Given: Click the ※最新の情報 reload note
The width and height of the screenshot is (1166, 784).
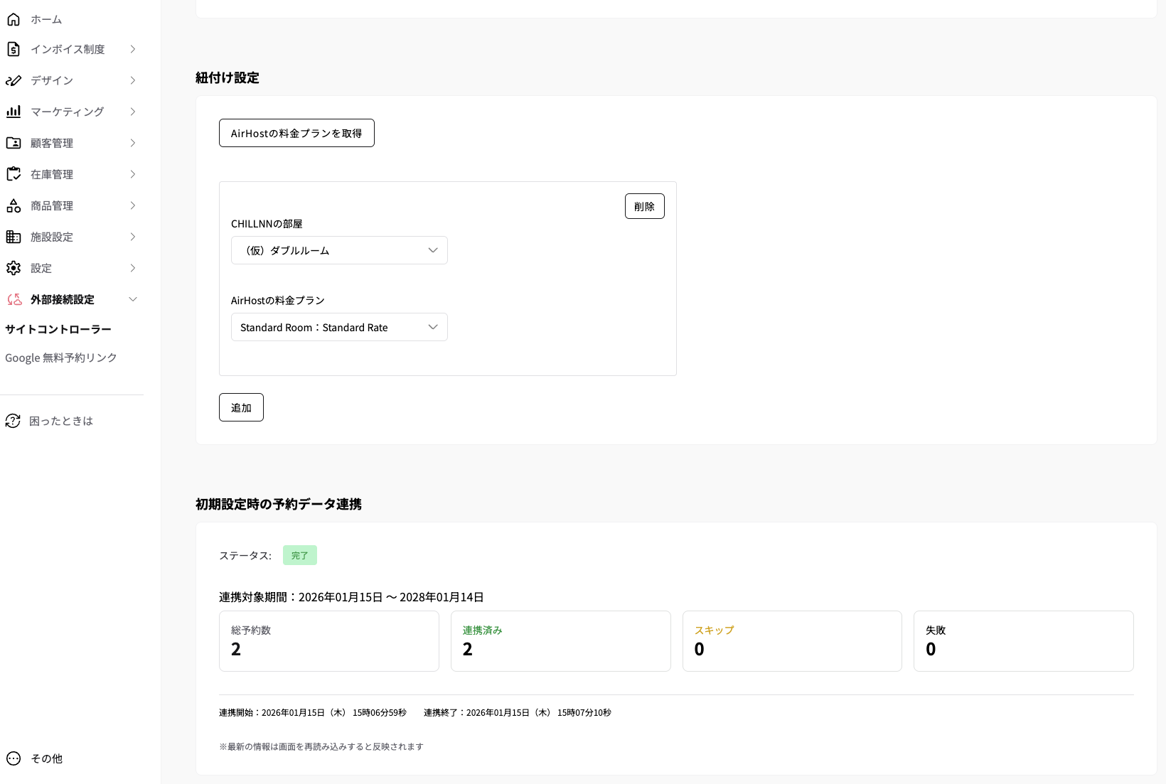Looking at the screenshot, I should pyautogui.click(x=321, y=746).
